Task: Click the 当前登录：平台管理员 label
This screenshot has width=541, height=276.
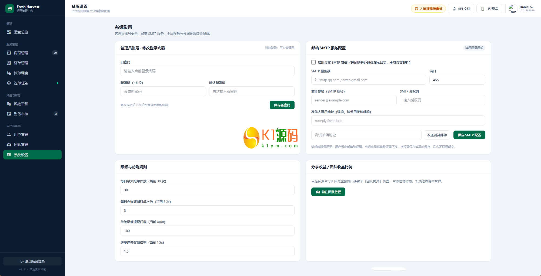Action: pyautogui.click(x=279, y=48)
